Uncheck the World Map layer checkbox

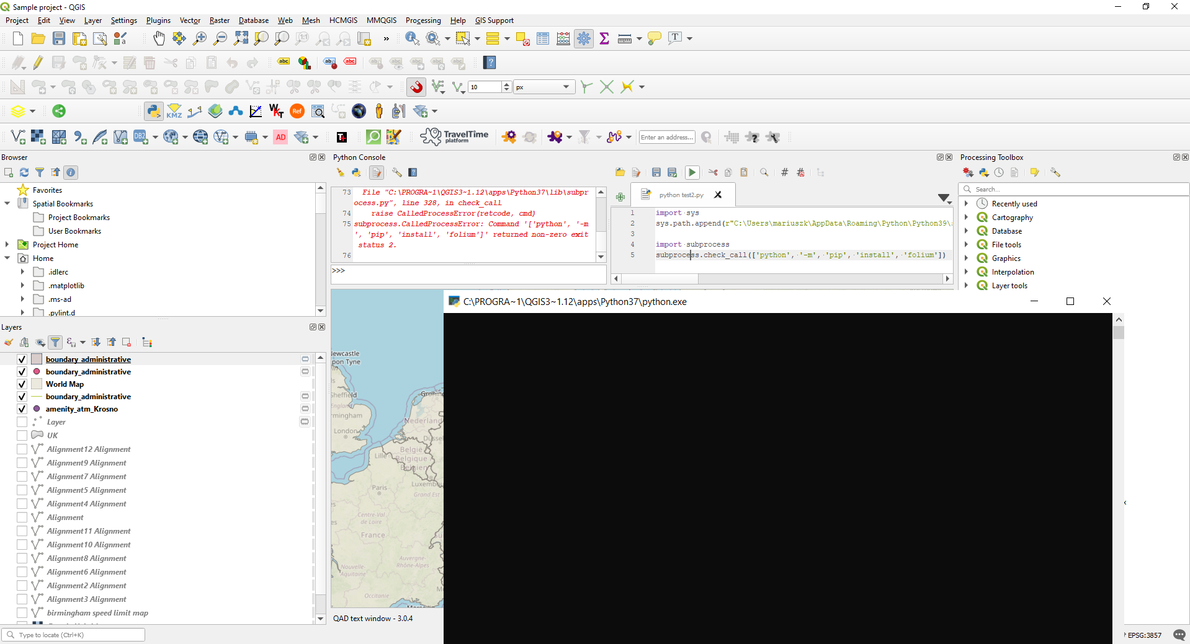[22, 384]
